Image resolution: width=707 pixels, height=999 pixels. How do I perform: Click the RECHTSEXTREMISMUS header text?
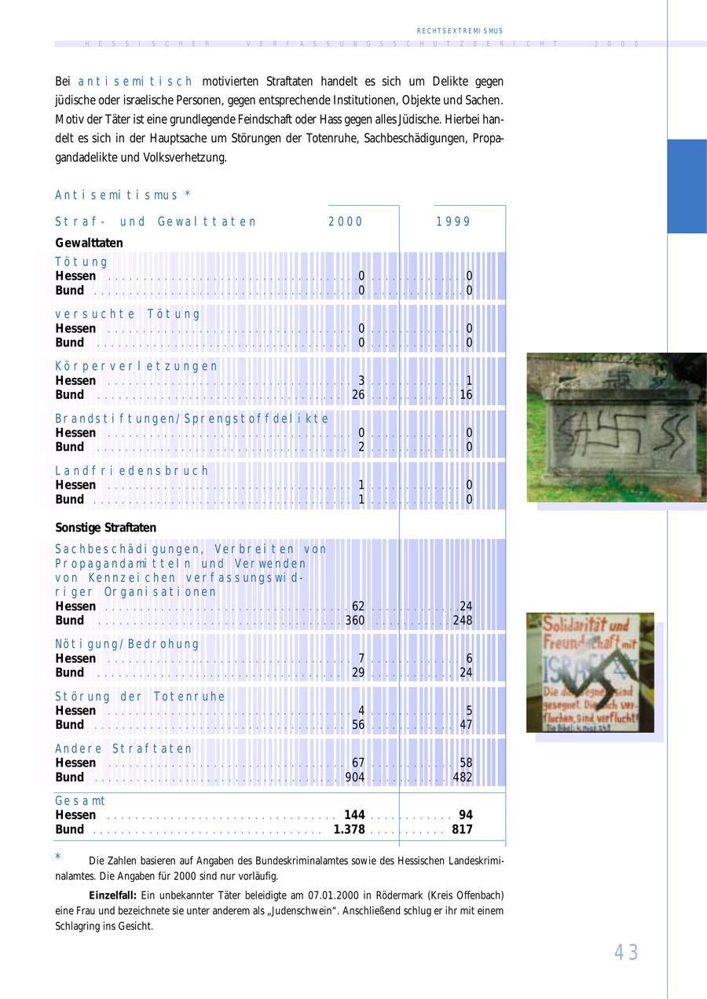coord(460,31)
